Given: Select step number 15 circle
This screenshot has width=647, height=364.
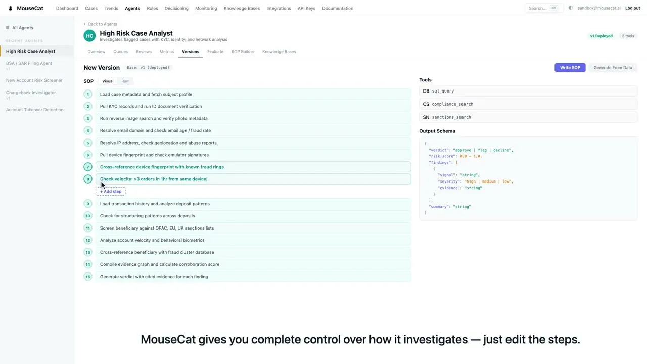Looking at the screenshot, I should pyautogui.click(x=88, y=277).
